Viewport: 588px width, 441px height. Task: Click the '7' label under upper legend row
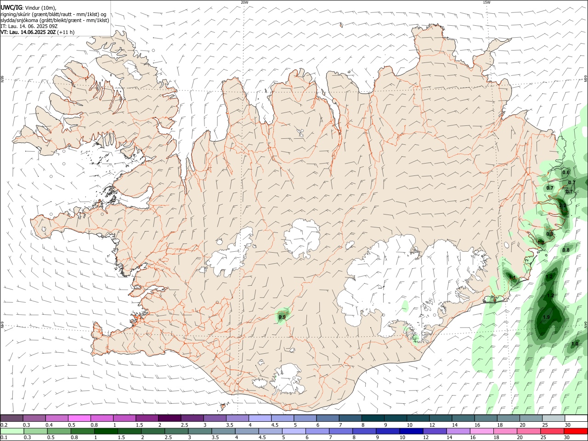[340, 425]
